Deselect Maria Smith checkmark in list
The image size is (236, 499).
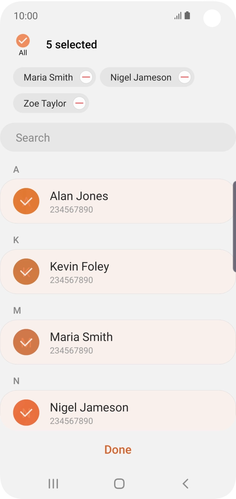point(26,342)
